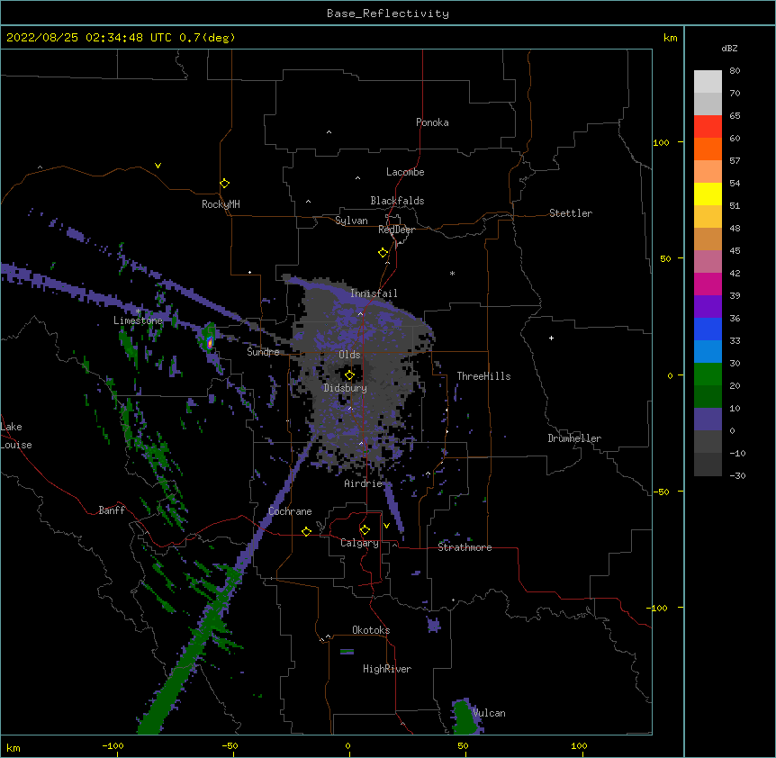Click the km unit label at bottom left
Image resolution: width=776 pixels, height=758 pixels.
pos(14,748)
